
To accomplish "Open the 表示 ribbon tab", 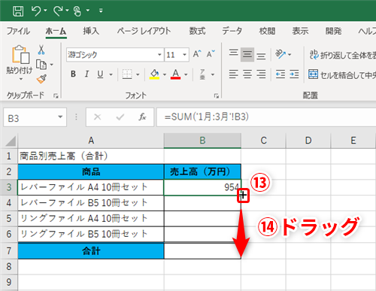I will click(300, 31).
